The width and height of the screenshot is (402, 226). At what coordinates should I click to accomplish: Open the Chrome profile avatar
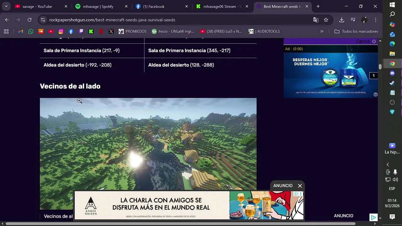click(364, 20)
